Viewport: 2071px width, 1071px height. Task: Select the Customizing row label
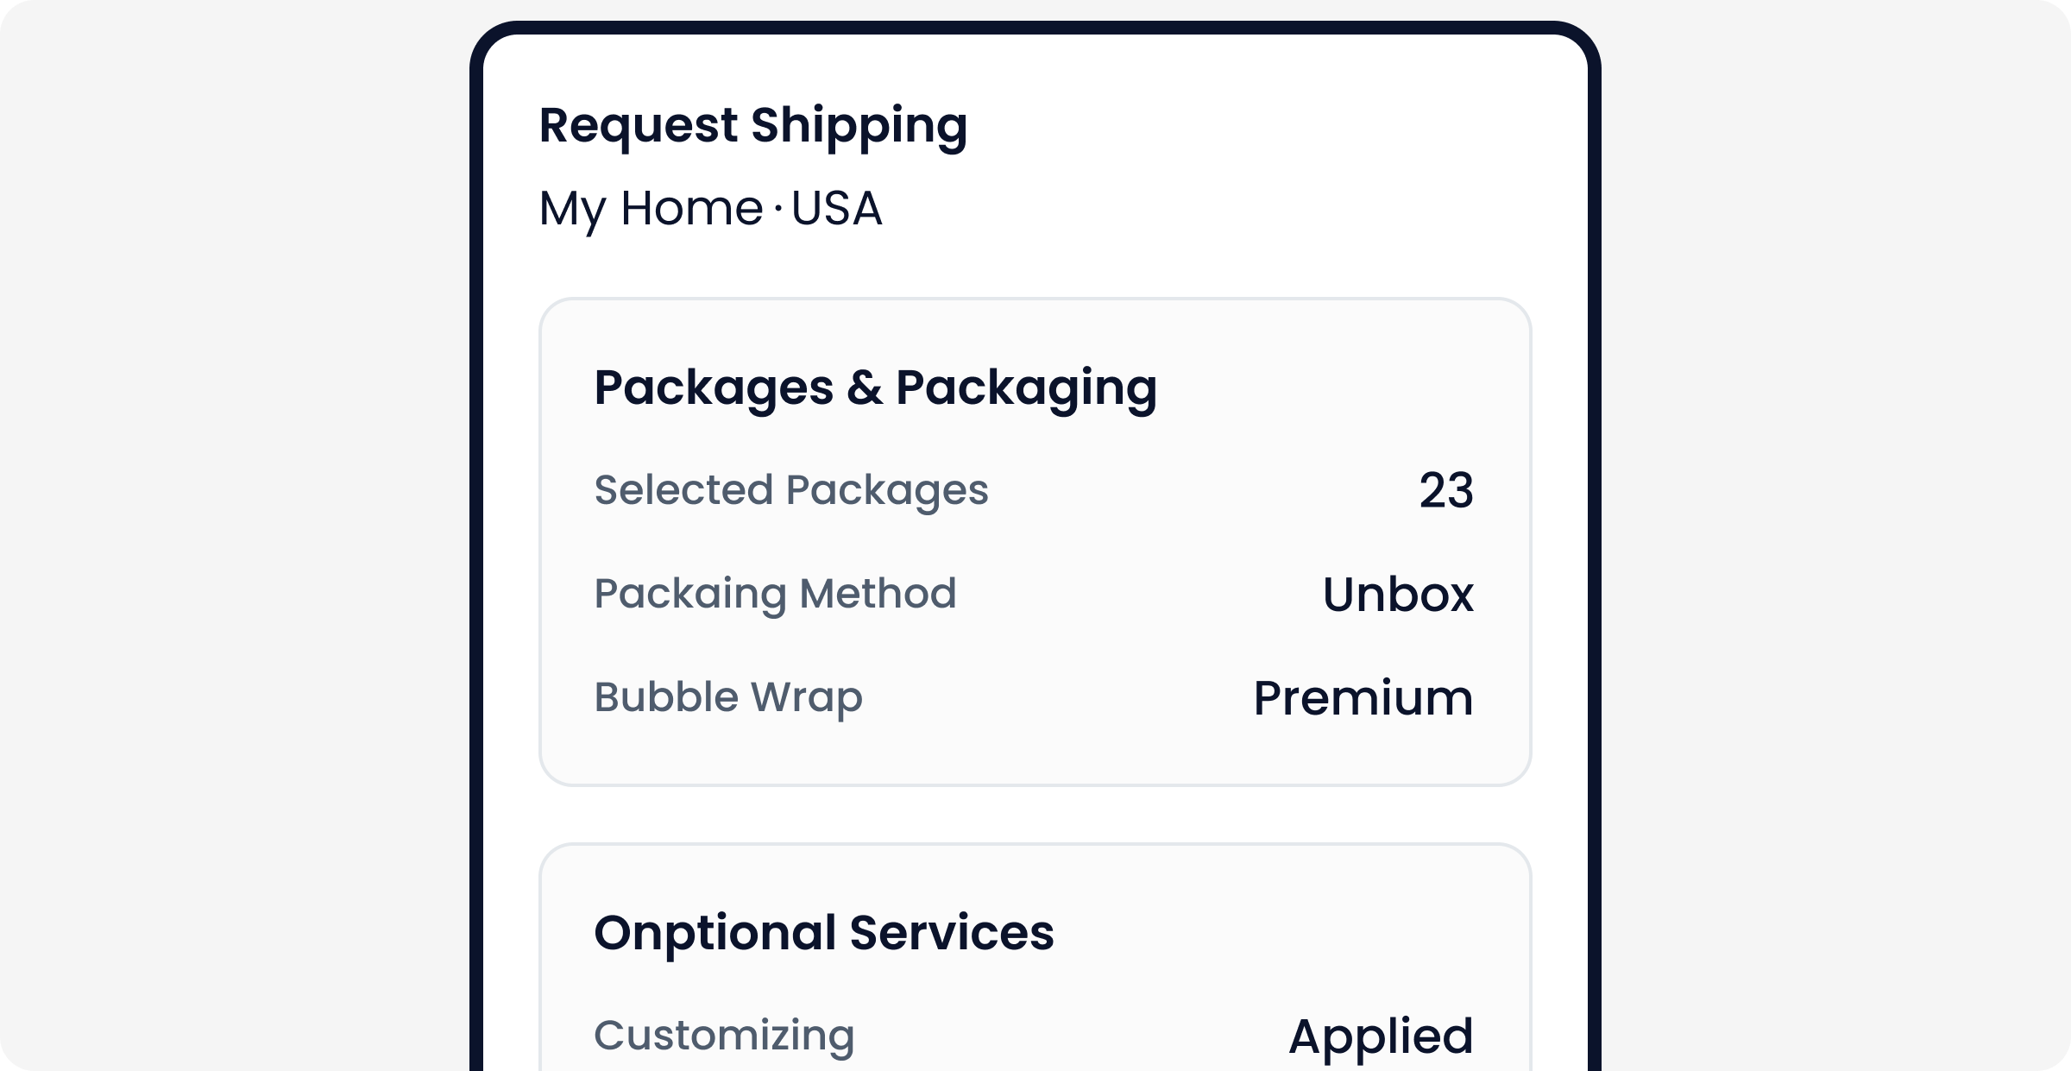pos(724,1035)
